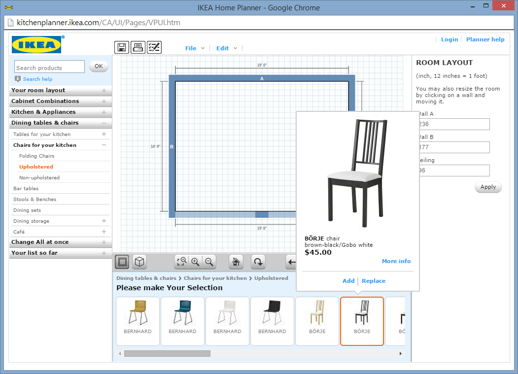
Task: Click the Search products field
Action: (x=50, y=67)
